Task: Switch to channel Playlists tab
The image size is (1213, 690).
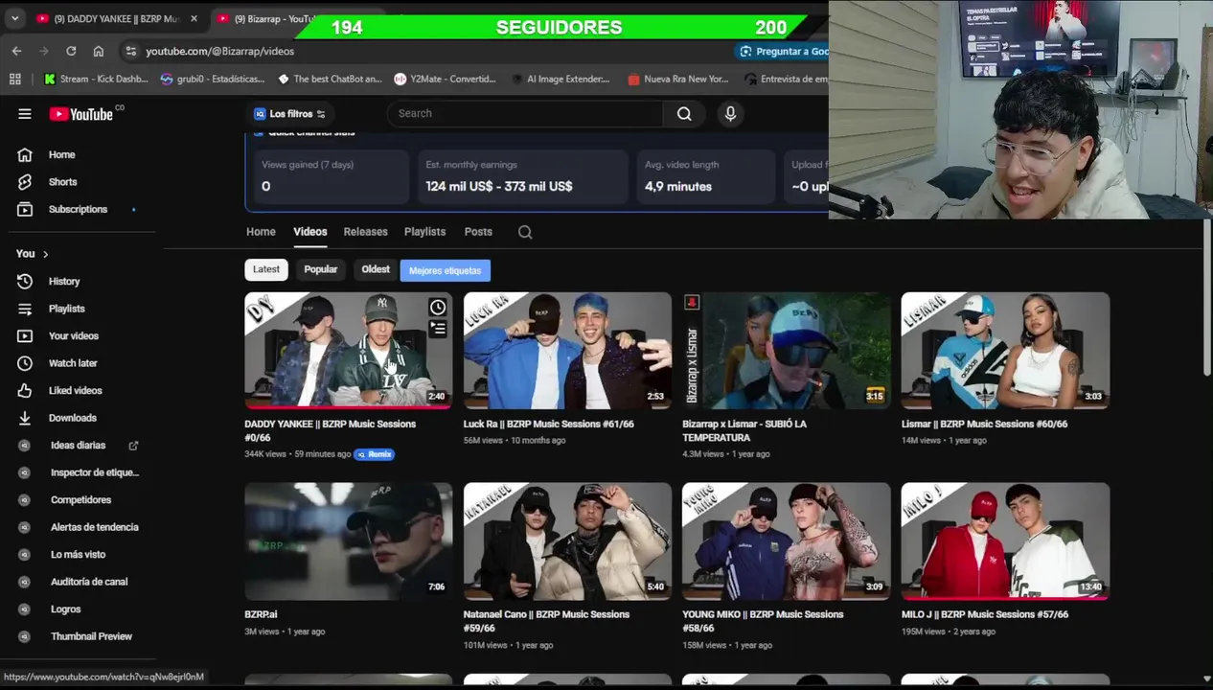Action: (x=424, y=232)
